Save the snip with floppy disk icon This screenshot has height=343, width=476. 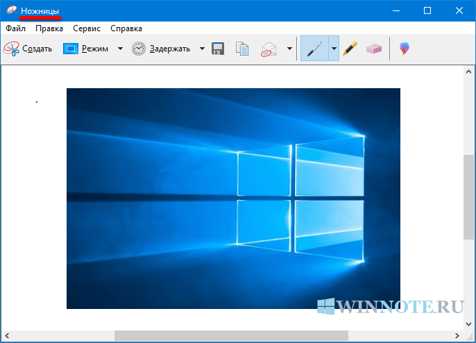click(x=218, y=49)
